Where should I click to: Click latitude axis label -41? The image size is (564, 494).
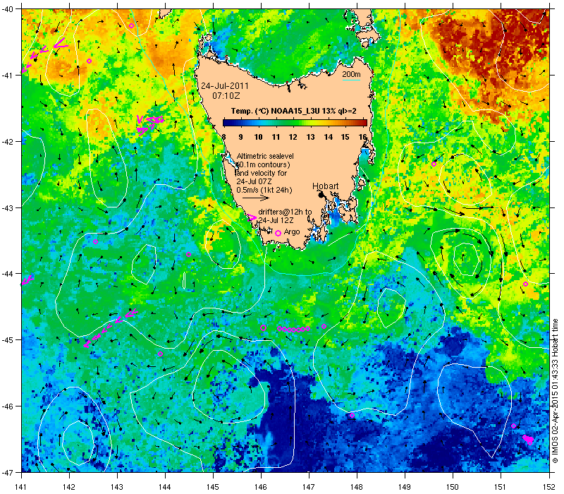pyautogui.click(x=8, y=76)
